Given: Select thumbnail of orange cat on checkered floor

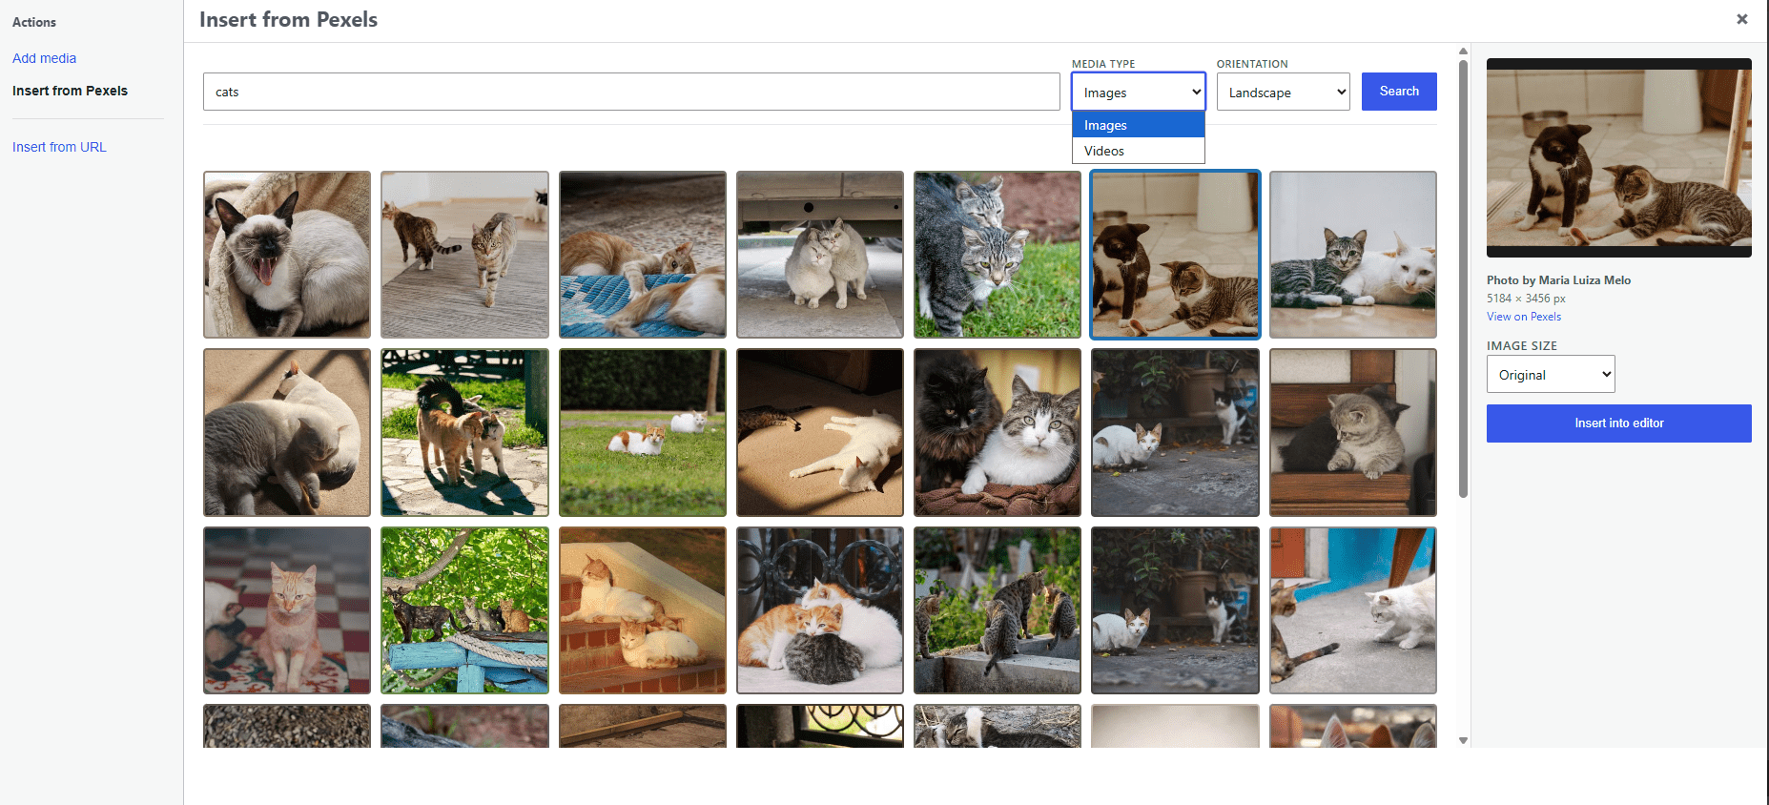Looking at the screenshot, I should pyautogui.click(x=287, y=610).
